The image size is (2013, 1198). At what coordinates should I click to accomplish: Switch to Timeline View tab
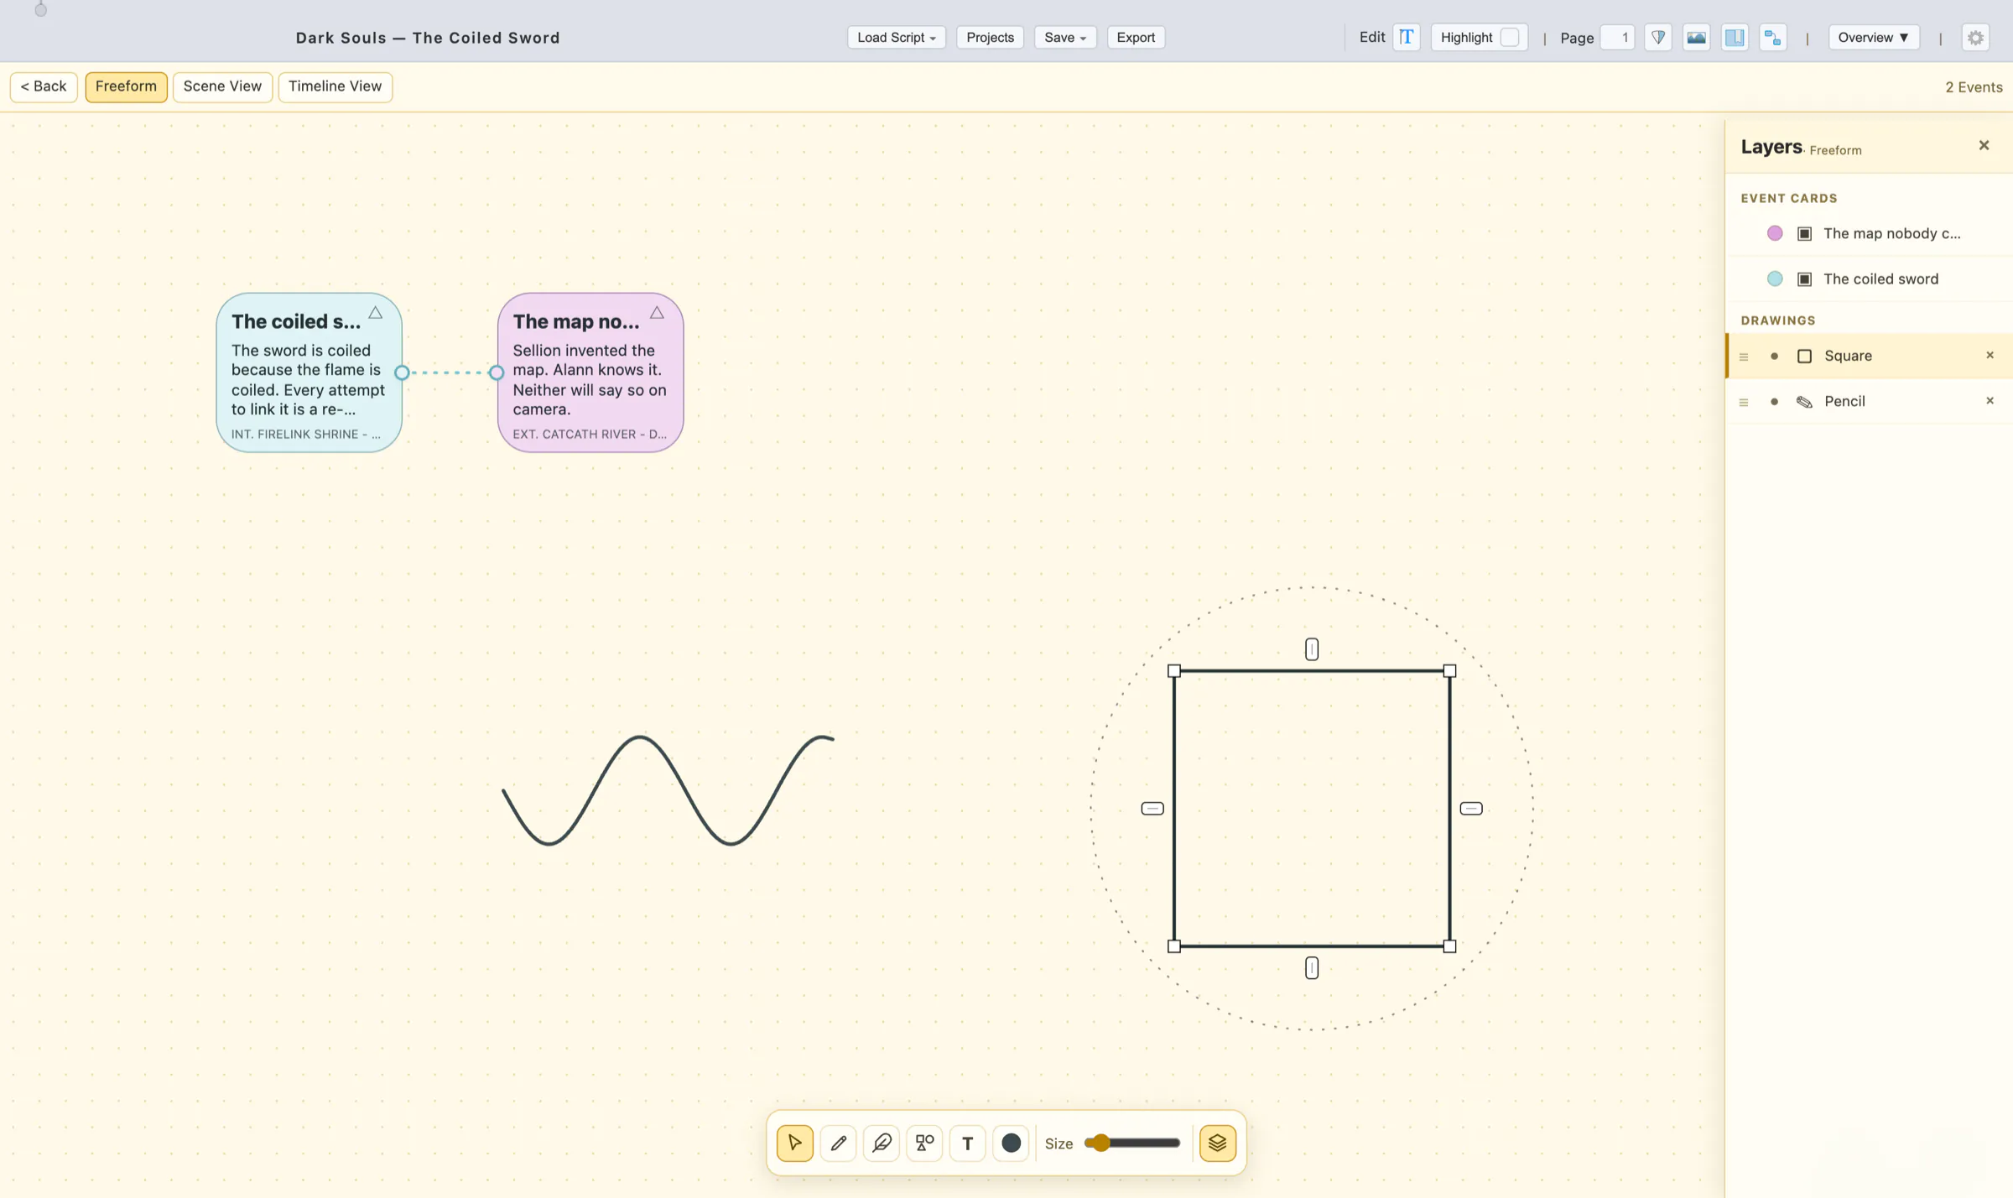click(x=335, y=86)
